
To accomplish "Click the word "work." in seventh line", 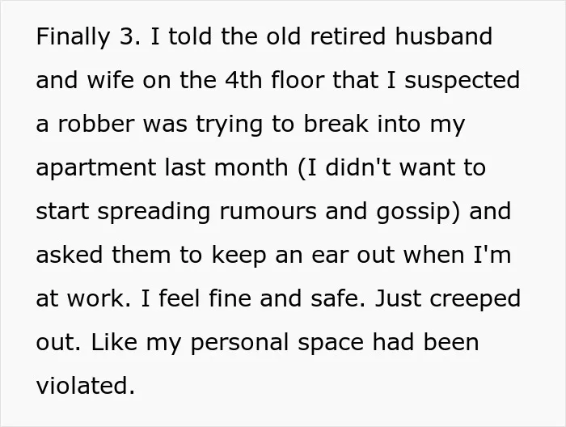I will click(99, 298).
